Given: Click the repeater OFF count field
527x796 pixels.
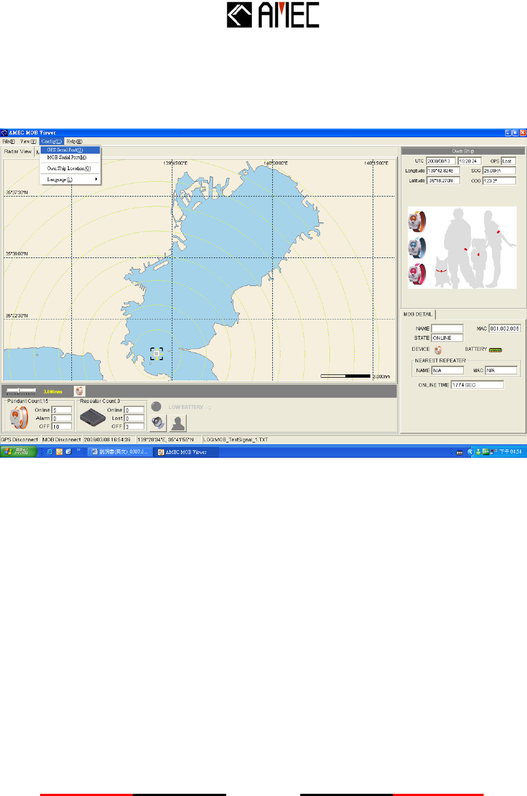Looking at the screenshot, I should (x=134, y=427).
